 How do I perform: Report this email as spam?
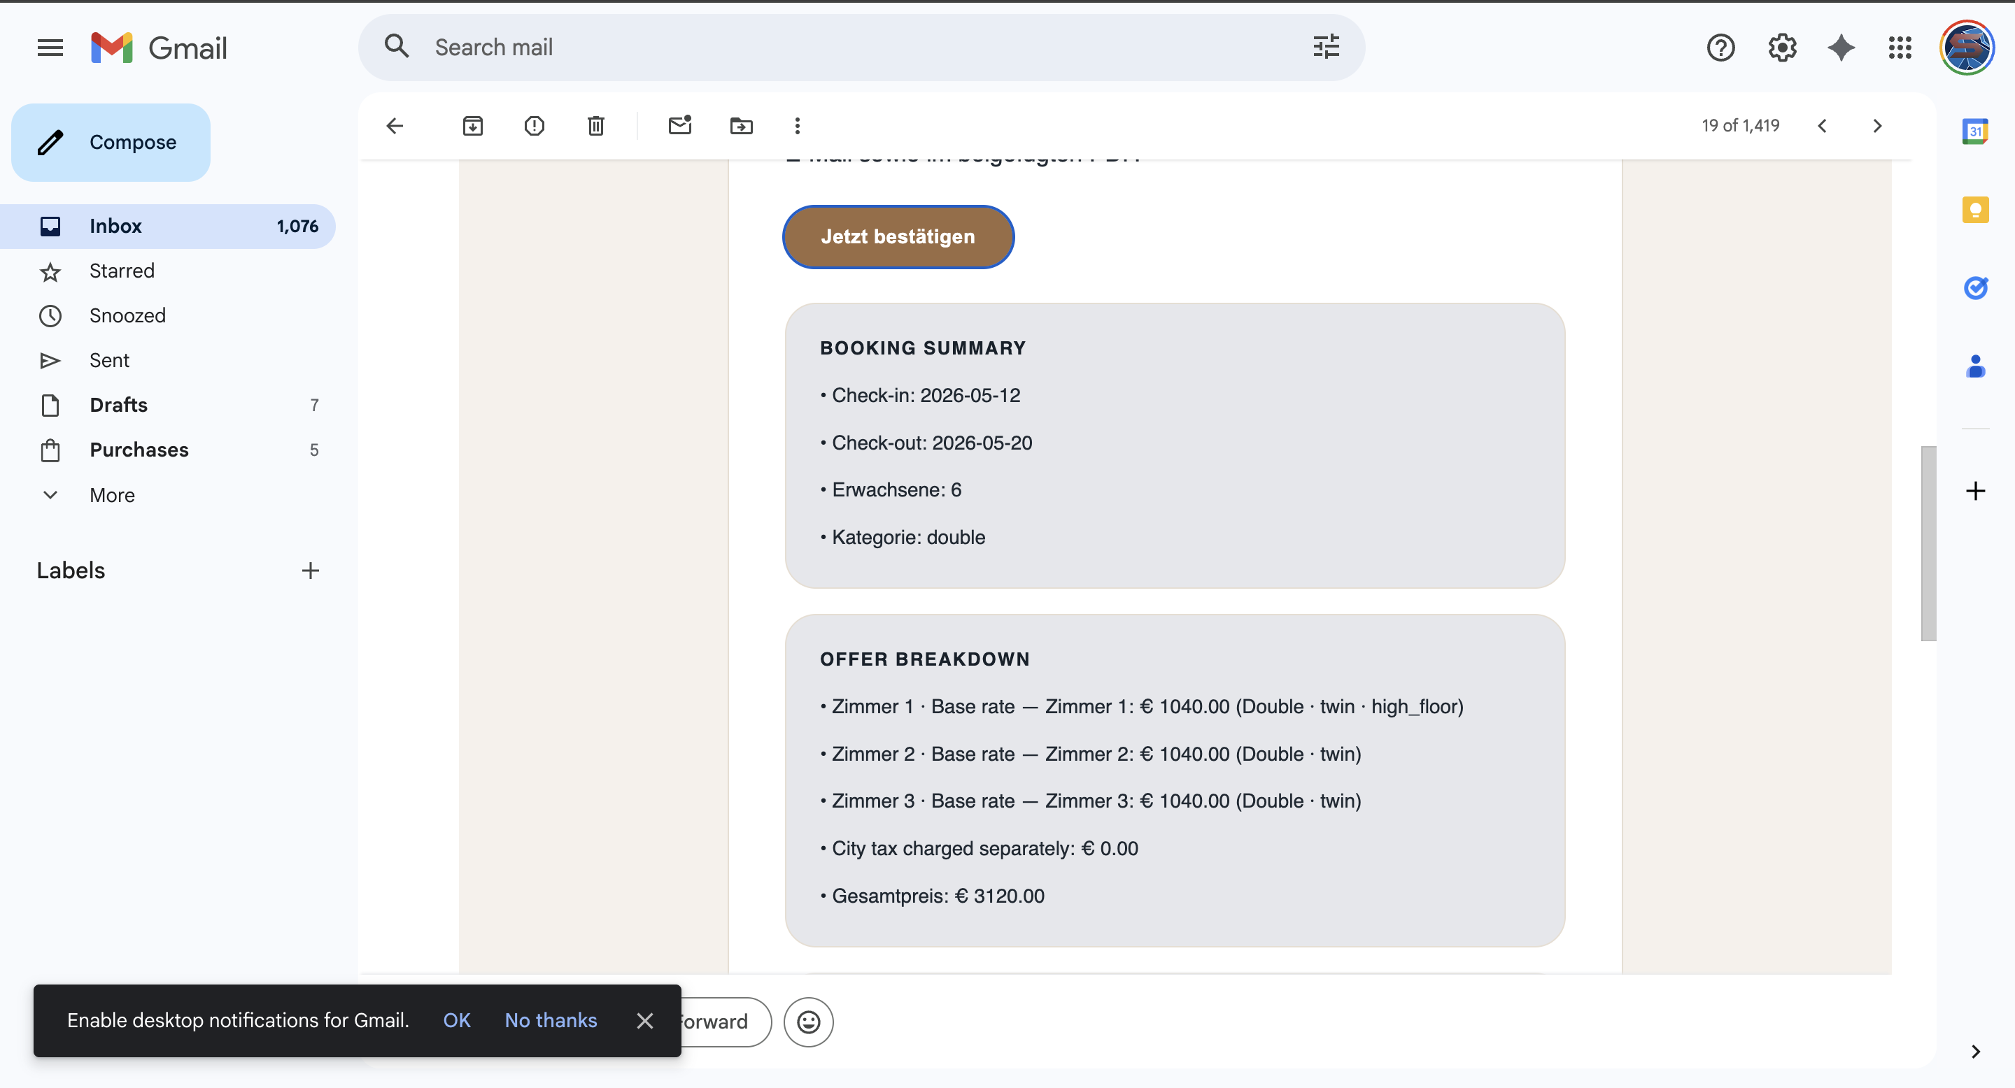[x=535, y=126]
